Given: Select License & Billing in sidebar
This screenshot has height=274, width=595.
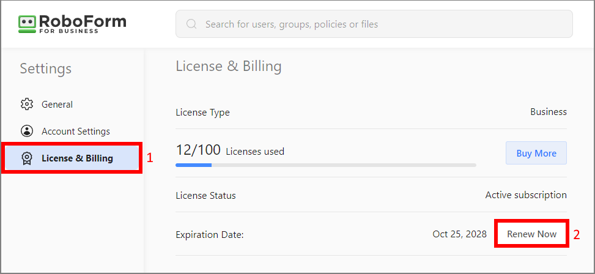Looking at the screenshot, I should coord(77,158).
